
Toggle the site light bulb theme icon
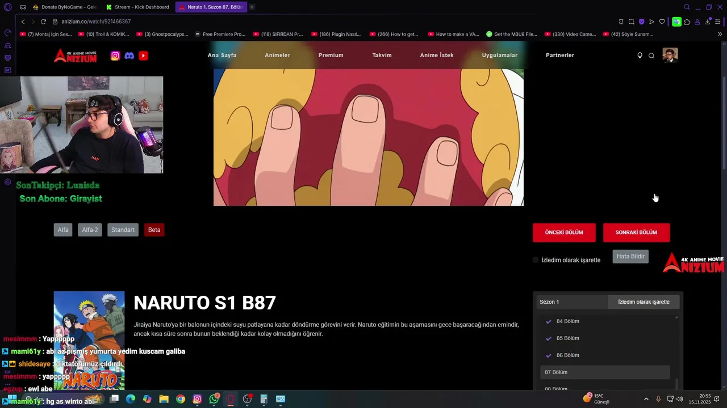[x=640, y=56]
